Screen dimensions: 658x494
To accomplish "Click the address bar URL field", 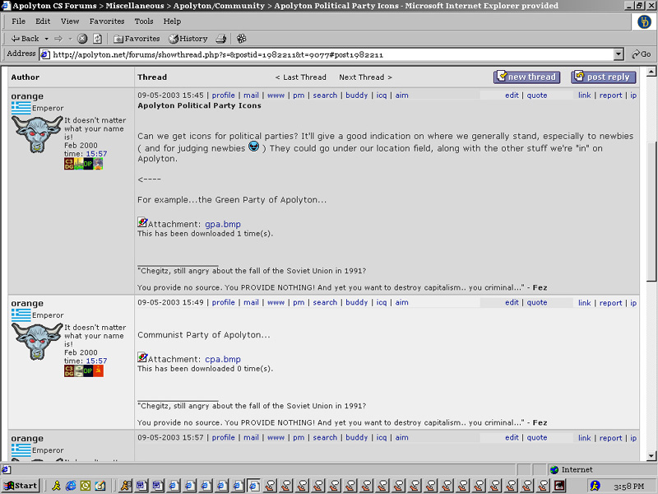I will 329,54.
